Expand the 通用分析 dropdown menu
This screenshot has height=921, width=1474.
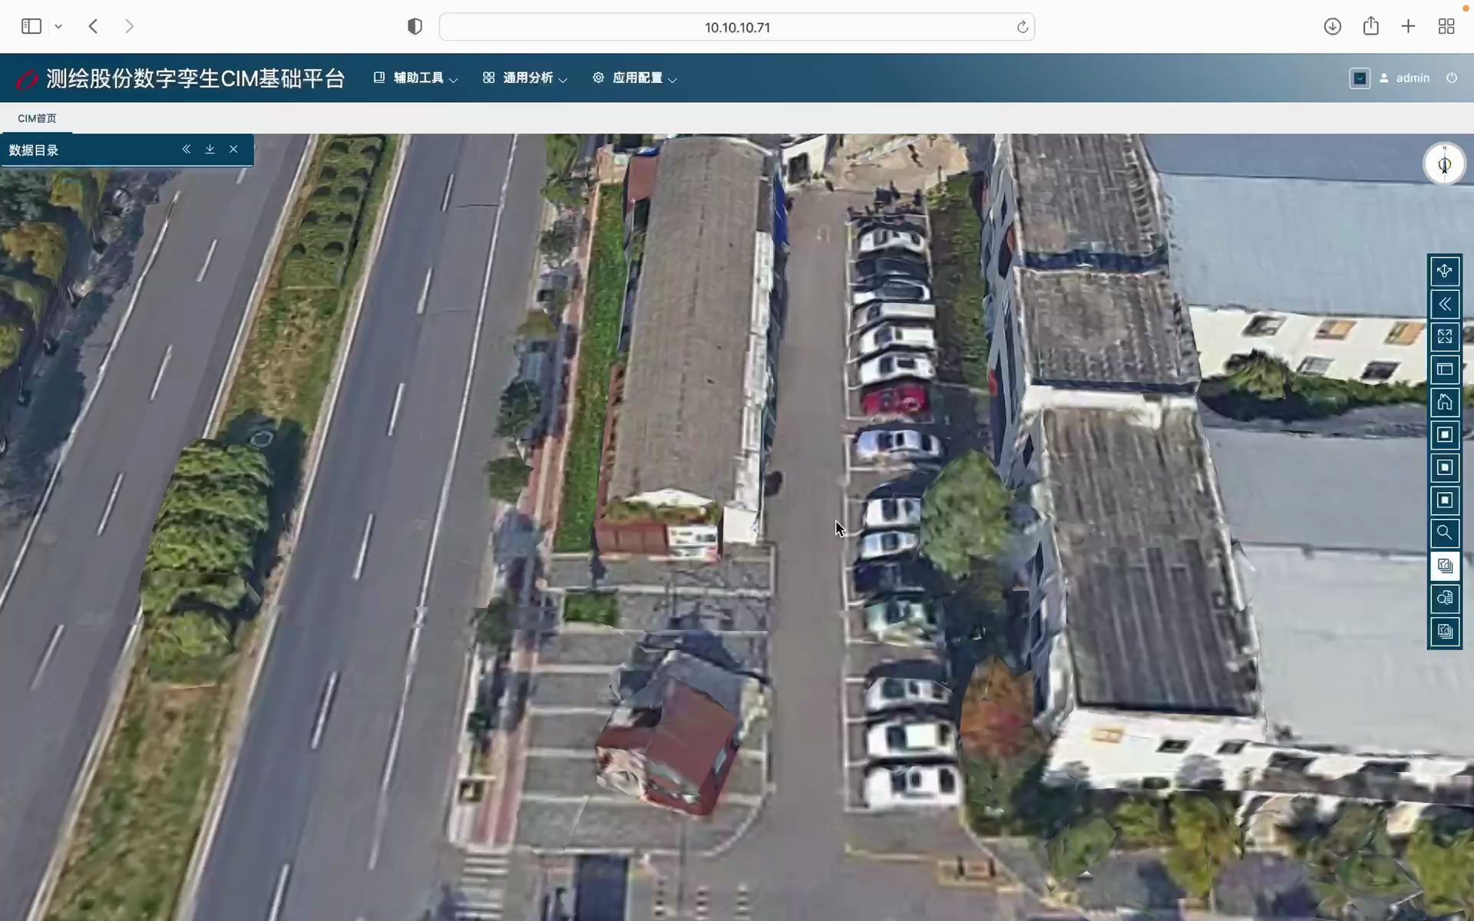click(x=526, y=78)
